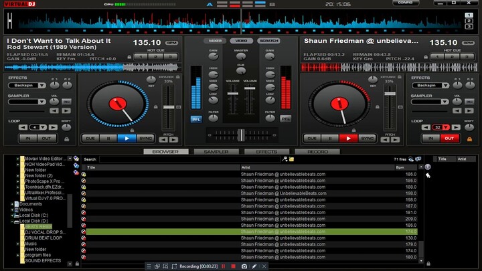This screenshot has width=482, height=271.
Task: Click the crossfader slider
Action: pos(241,134)
